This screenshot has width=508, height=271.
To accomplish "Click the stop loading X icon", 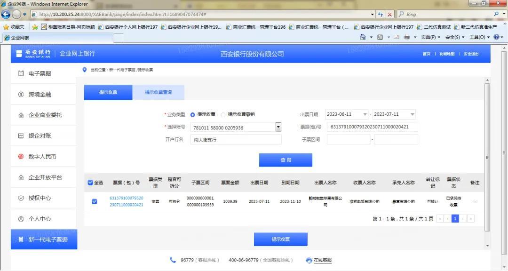I will 390,14.
